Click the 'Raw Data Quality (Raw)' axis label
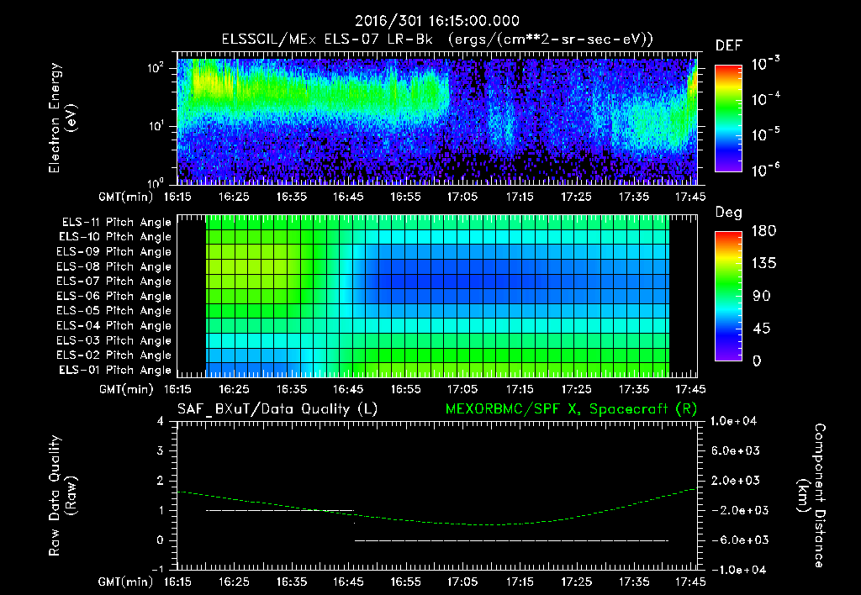861x595 pixels. coord(62,496)
